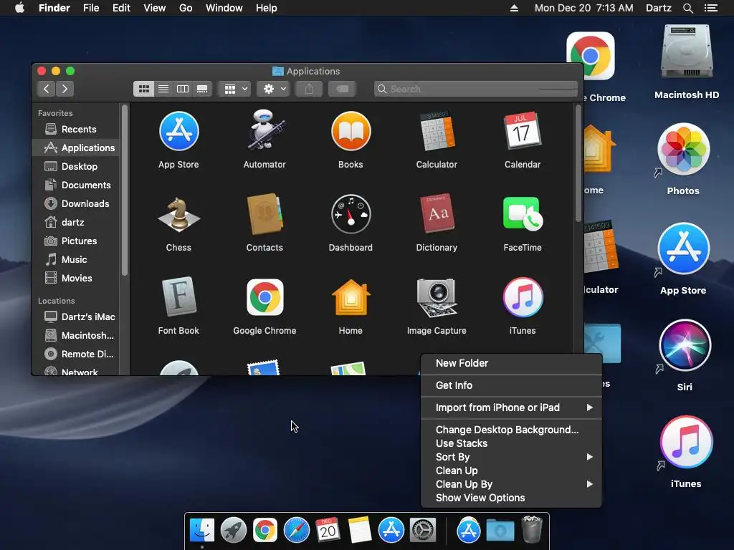The width and height of the screenshot is (734, 550).
Task: Select the Chess app icon
Action: click(x=178, y=215)
